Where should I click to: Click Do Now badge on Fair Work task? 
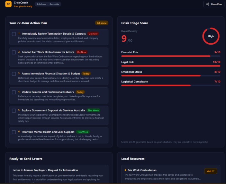coord(82,52)
